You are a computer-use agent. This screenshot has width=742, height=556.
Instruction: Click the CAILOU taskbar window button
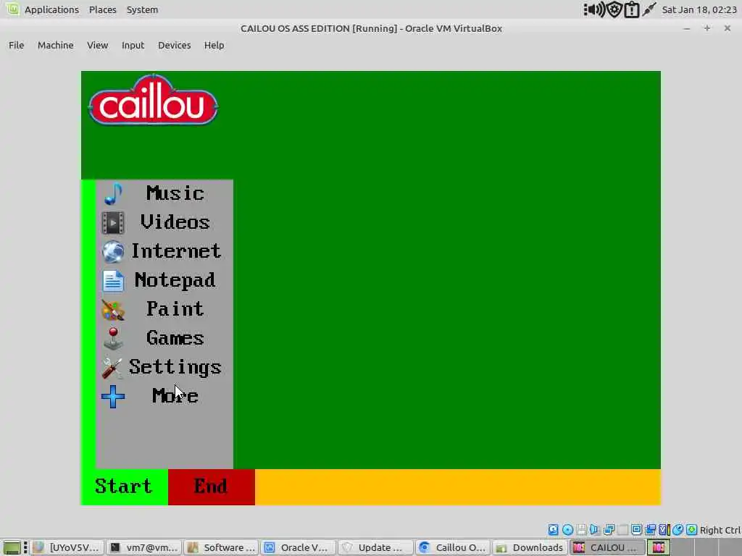pos(606,547)
